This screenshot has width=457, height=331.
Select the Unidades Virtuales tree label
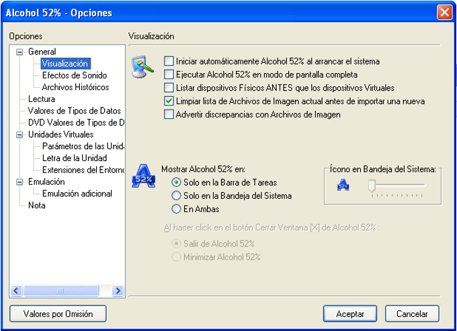(x=61, y=134)
